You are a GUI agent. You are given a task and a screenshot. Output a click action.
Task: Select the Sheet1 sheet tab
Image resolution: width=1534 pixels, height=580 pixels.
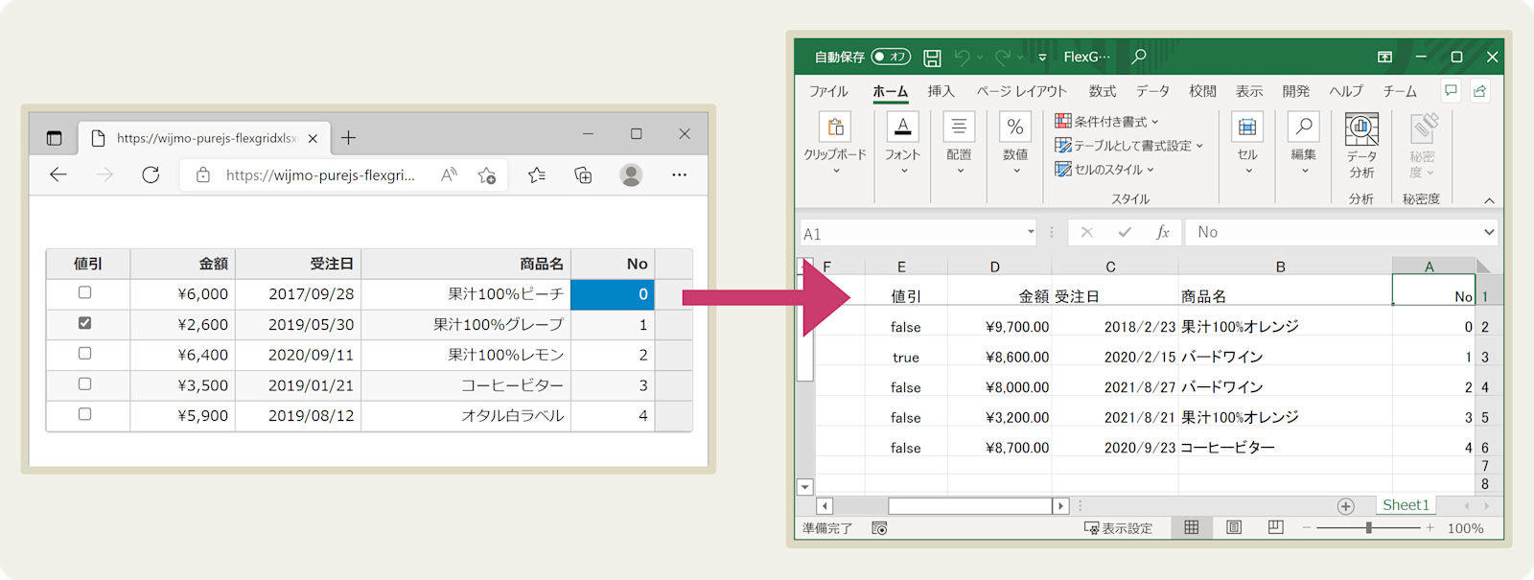pyautogui.click(x=1406, y=505)
